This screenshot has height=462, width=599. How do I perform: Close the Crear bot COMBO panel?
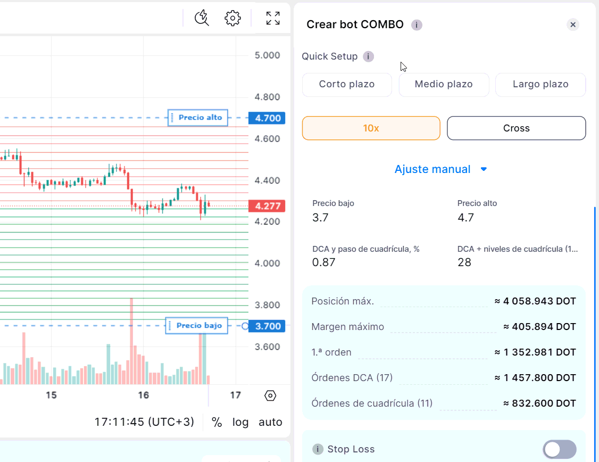pyautogui.click(x=572, y=24)
